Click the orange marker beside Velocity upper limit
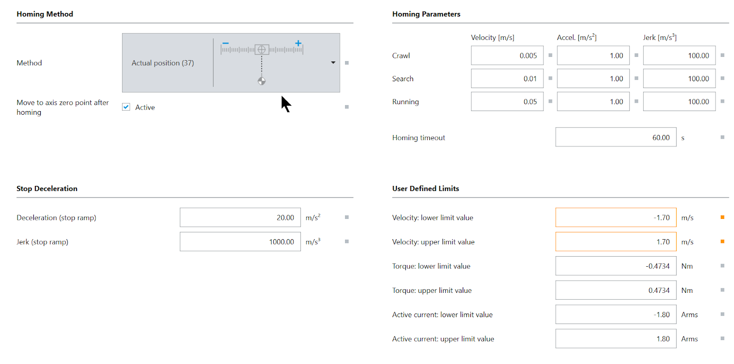Screen dimensions: 734x364 click(x=723, y=241)
